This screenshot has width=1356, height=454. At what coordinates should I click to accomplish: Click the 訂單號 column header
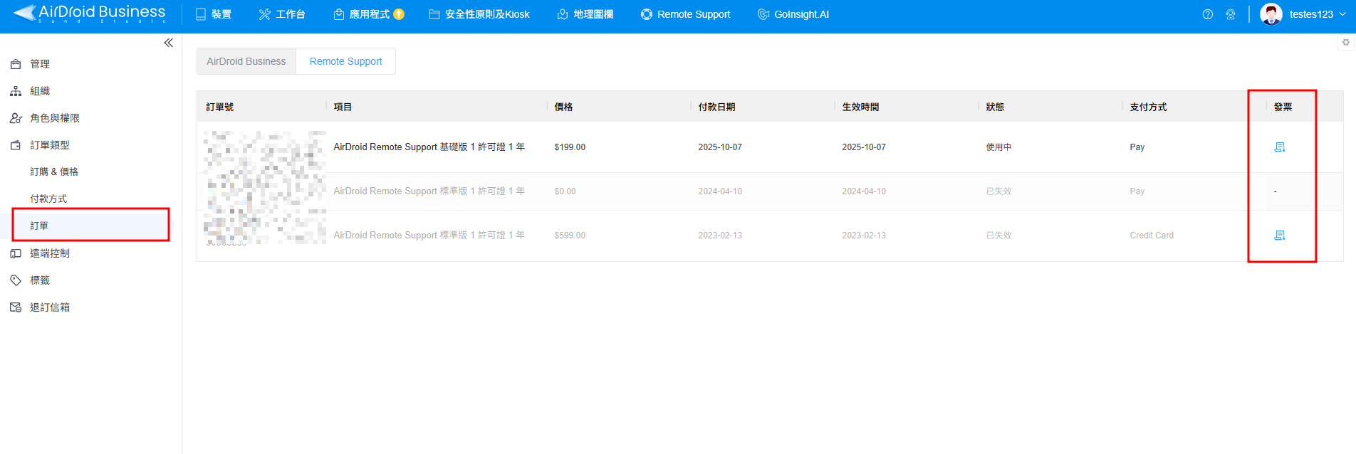click(220, 107)
